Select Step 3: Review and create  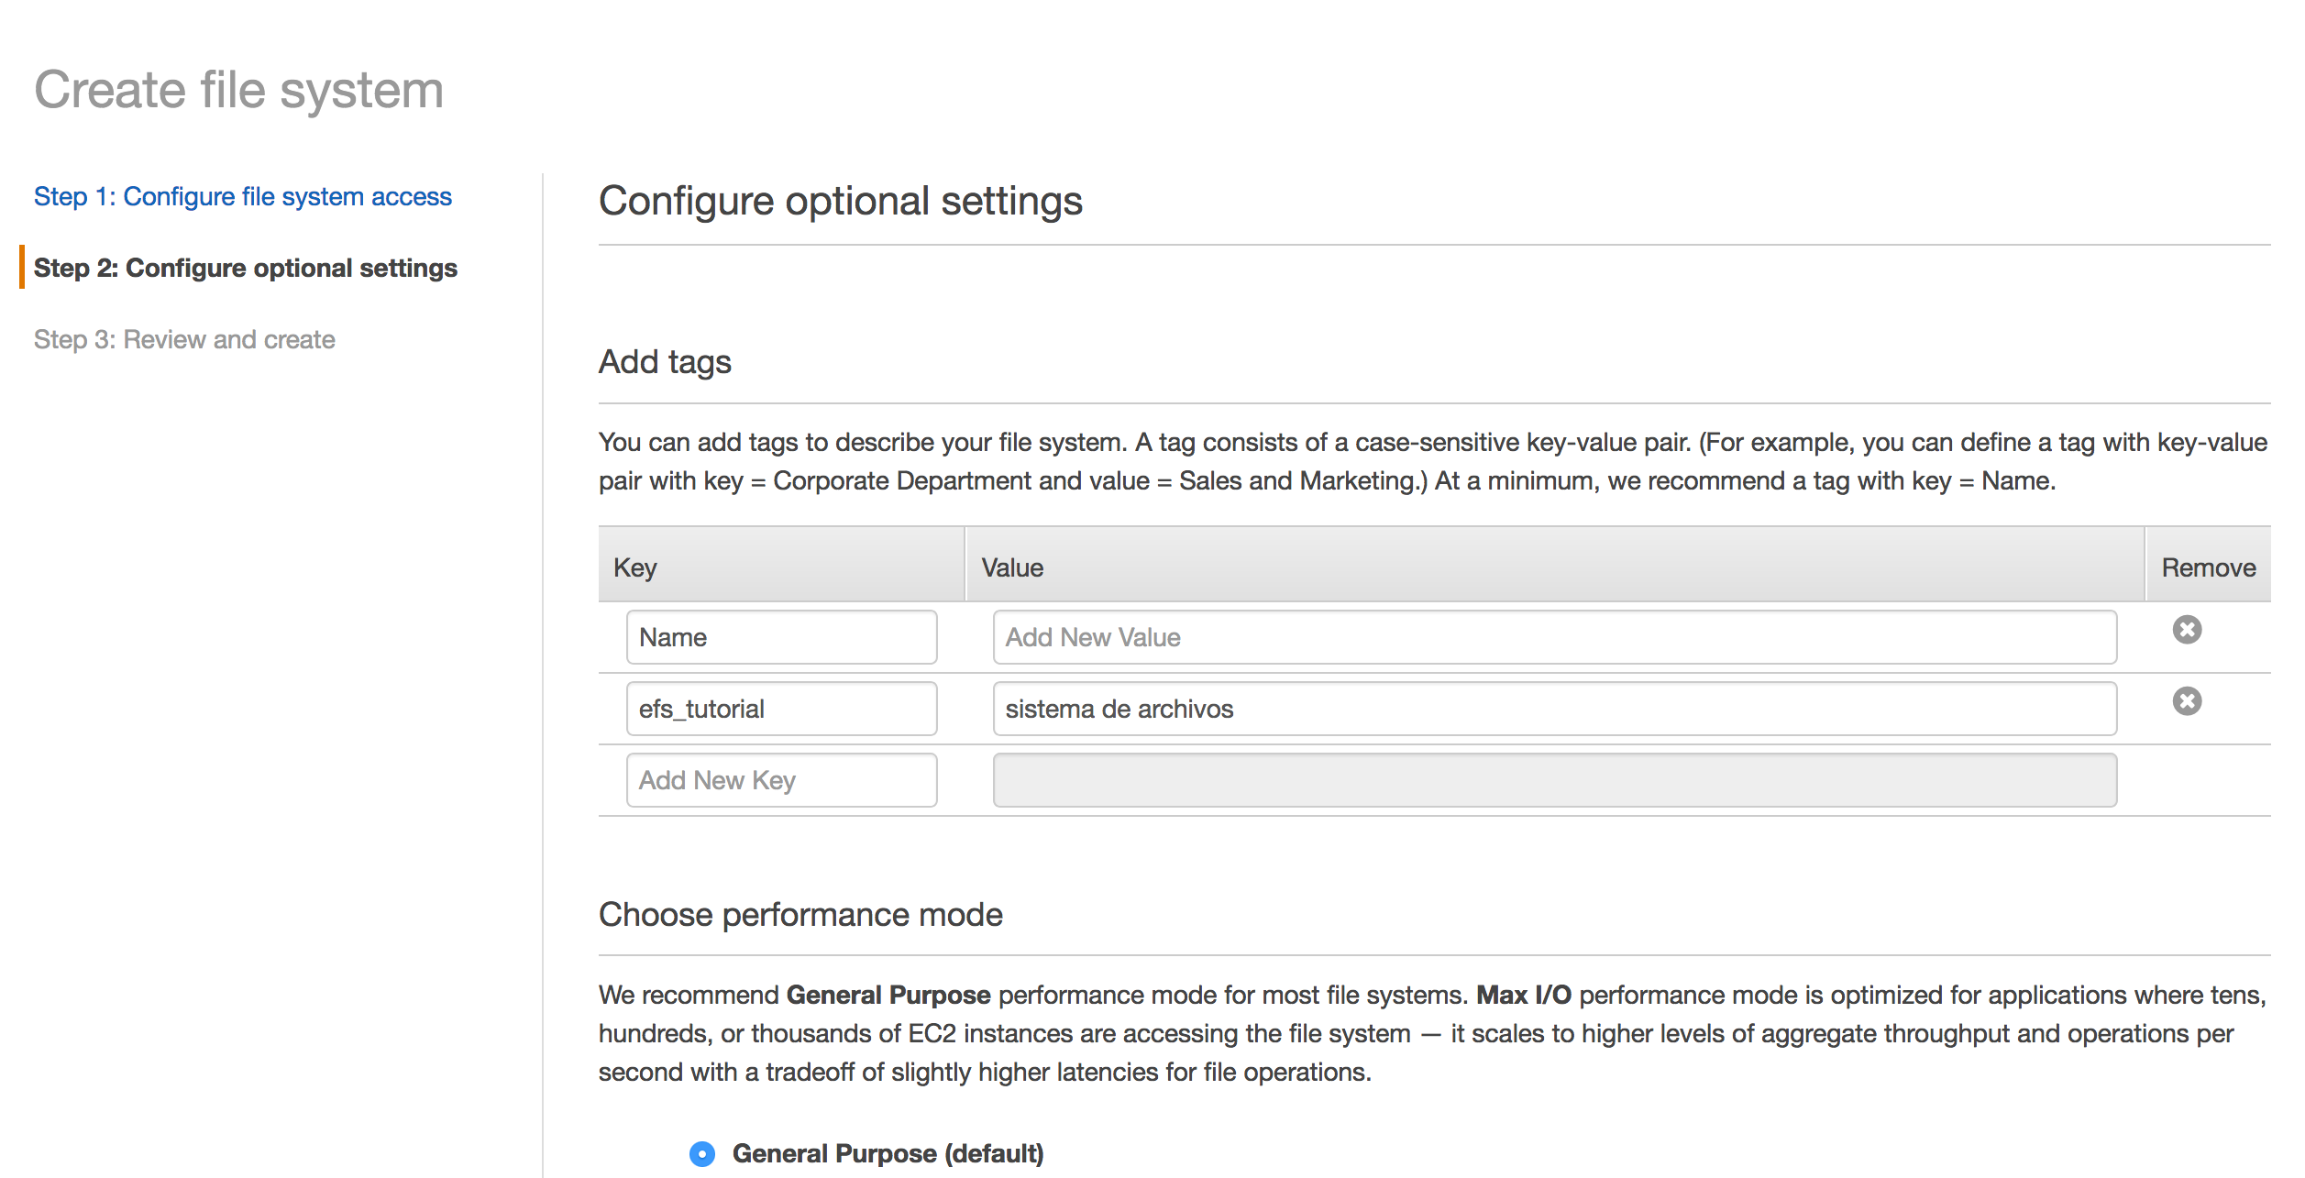[x=184, y=339]
